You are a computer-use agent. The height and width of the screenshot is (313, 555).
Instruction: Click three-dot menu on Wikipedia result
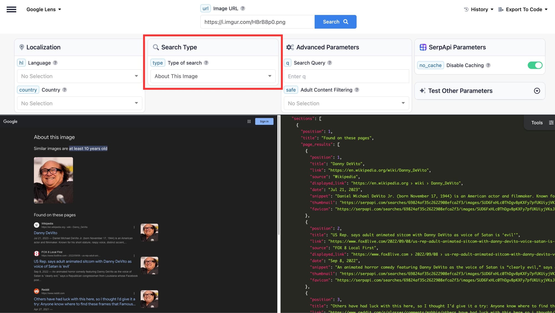134,227
